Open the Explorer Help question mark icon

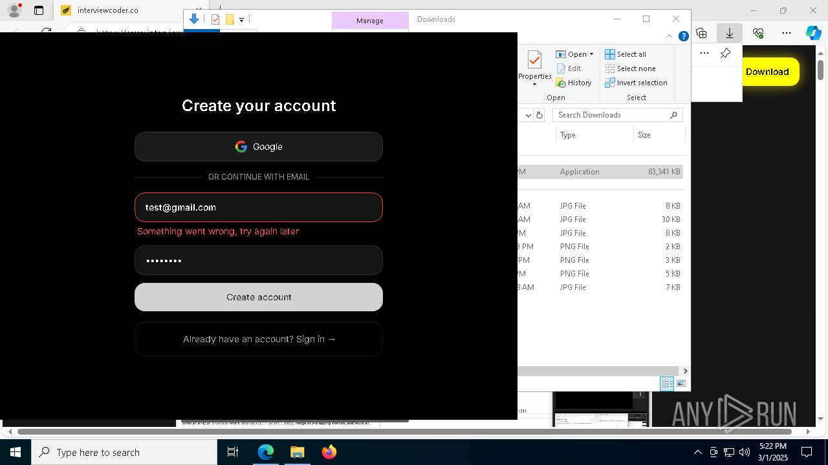pyautogui.click(x=683, y=36)
